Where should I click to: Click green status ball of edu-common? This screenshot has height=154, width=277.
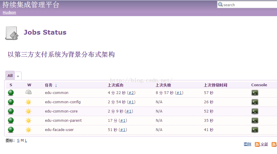coord(11,93)
